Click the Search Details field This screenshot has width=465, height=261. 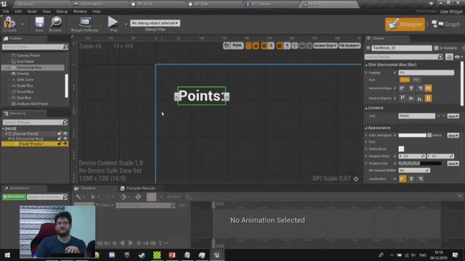[404, 57]
